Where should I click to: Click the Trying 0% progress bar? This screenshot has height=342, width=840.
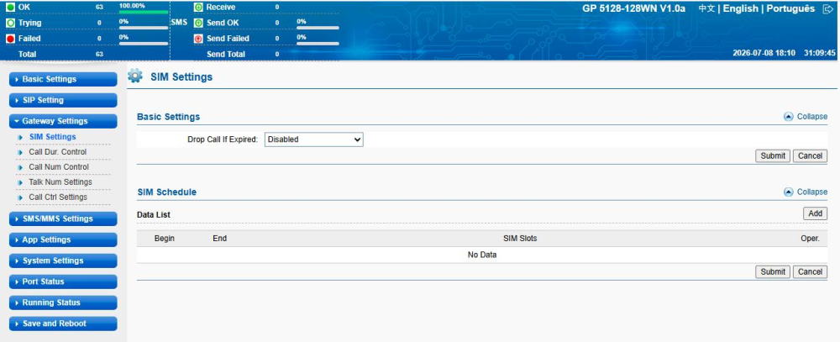tap(144, 28)
